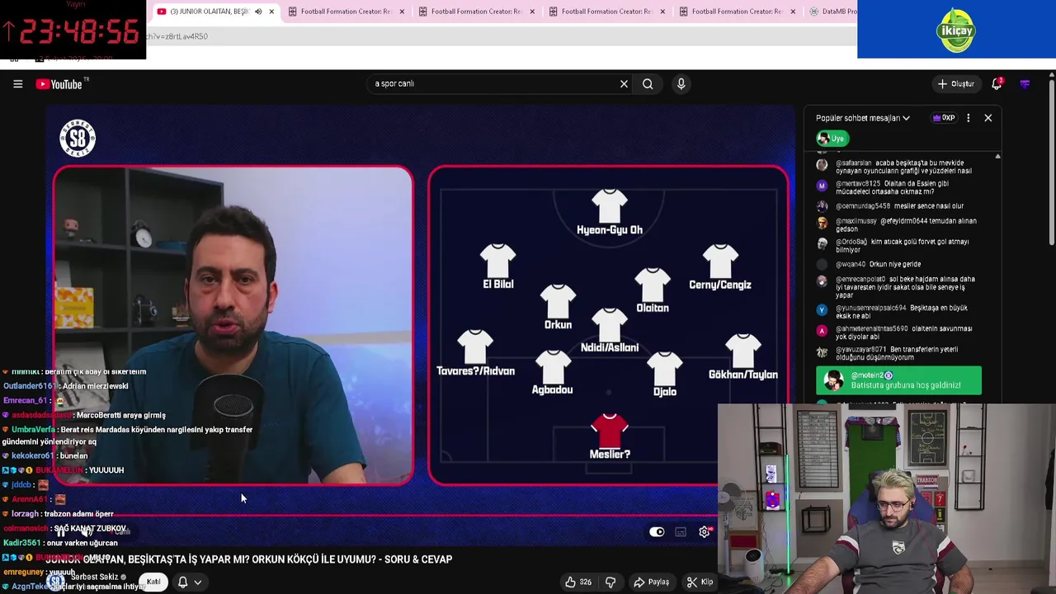Viewport: 1056px width, 594px height.
Task: Click username UmbraVerfa in overlay chat
Action: [x=34, y=430]
